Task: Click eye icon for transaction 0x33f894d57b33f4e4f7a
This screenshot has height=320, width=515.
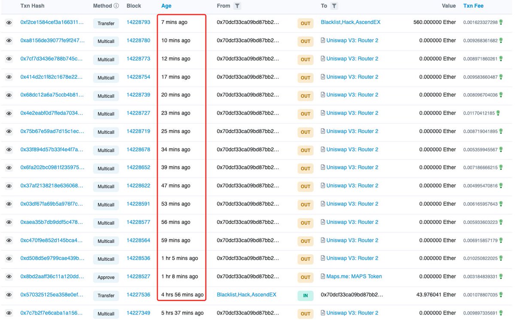Action: [9, 149]
